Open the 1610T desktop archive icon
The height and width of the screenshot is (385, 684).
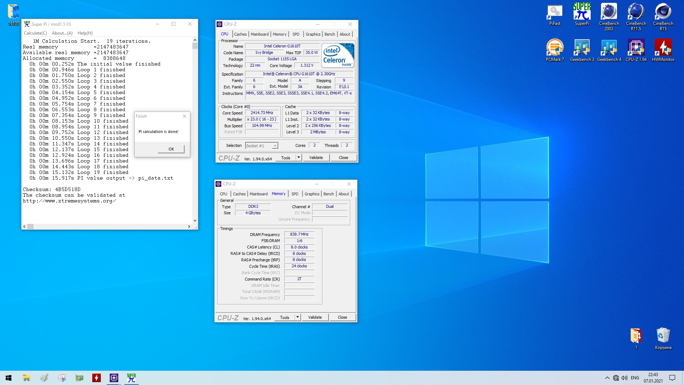[x=14, y=15]
